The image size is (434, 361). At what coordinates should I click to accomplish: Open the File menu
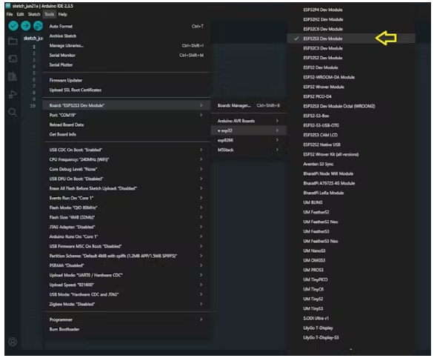pyautogui.click(x=10, y=14)
